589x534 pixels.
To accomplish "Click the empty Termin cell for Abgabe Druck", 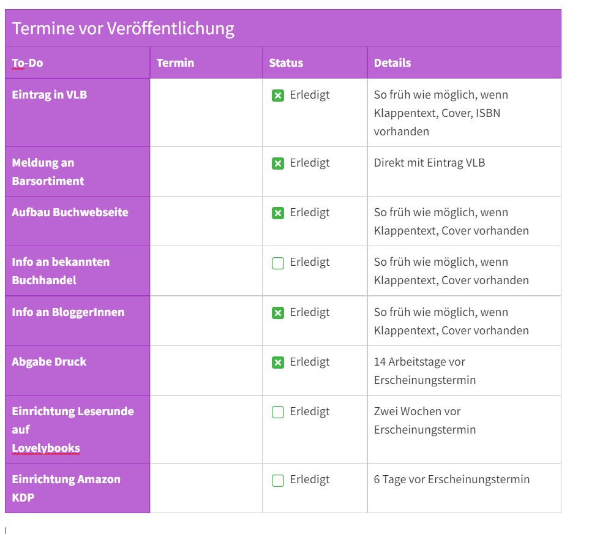I will click(x=206, y=370).
